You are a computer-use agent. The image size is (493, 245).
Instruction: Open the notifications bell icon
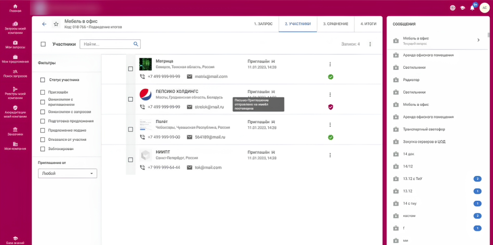[472, 8]
